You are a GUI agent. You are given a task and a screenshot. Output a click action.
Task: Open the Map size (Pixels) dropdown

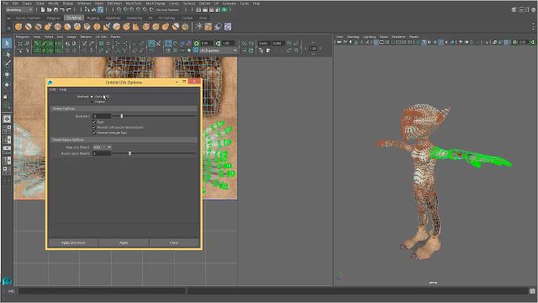pyautogui.click(x=102, y=147)
